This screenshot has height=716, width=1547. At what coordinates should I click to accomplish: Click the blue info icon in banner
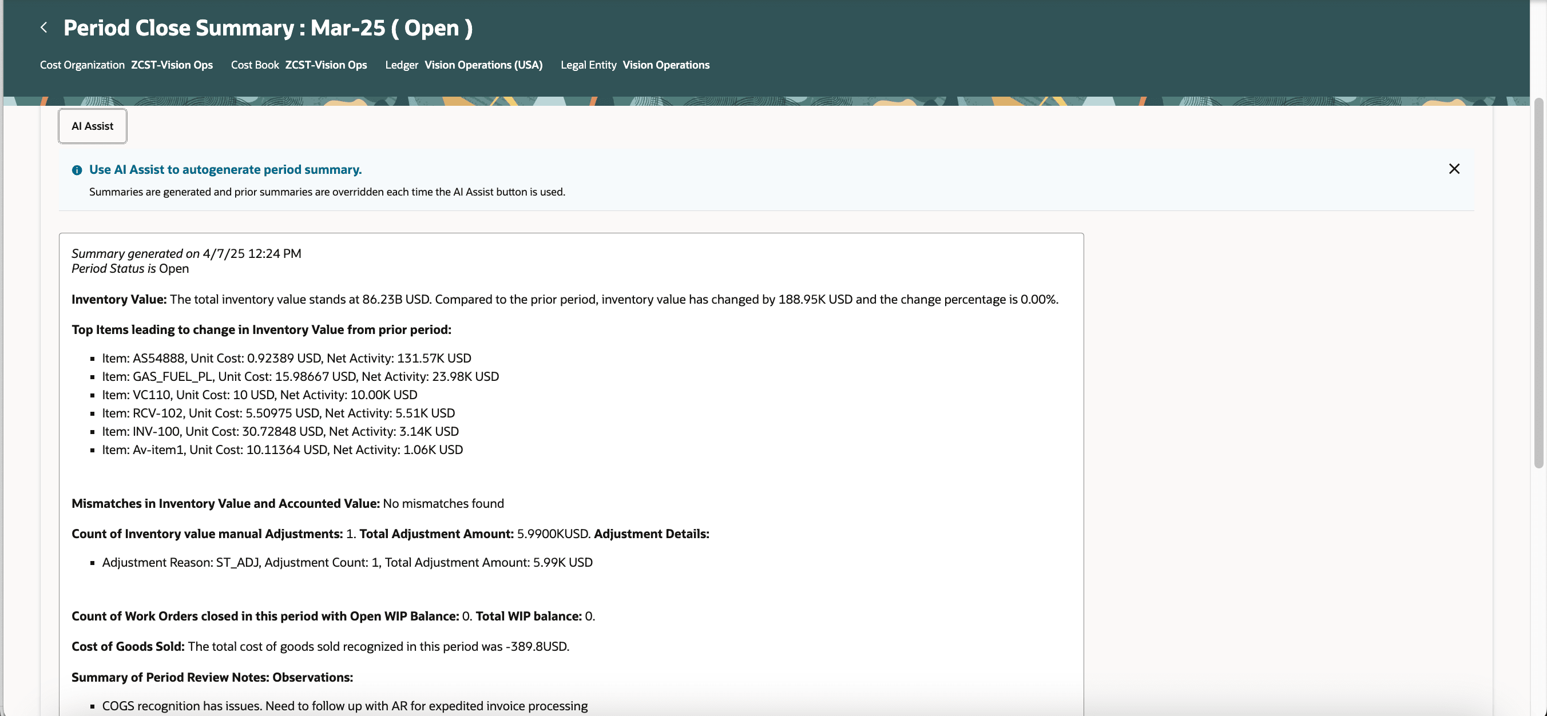77,170
